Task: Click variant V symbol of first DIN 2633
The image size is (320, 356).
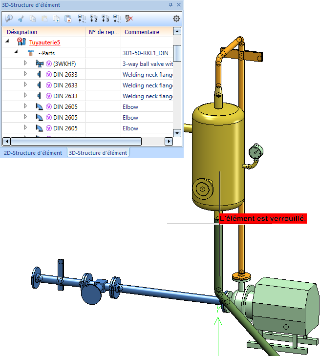Action: coord(49,74)
